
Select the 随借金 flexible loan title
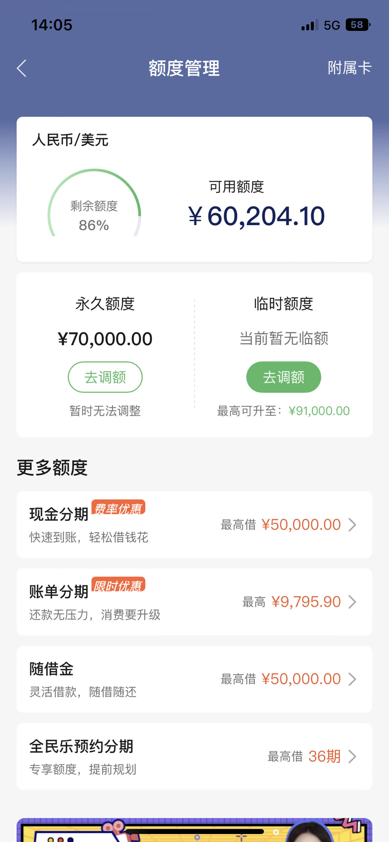point(52,669)
